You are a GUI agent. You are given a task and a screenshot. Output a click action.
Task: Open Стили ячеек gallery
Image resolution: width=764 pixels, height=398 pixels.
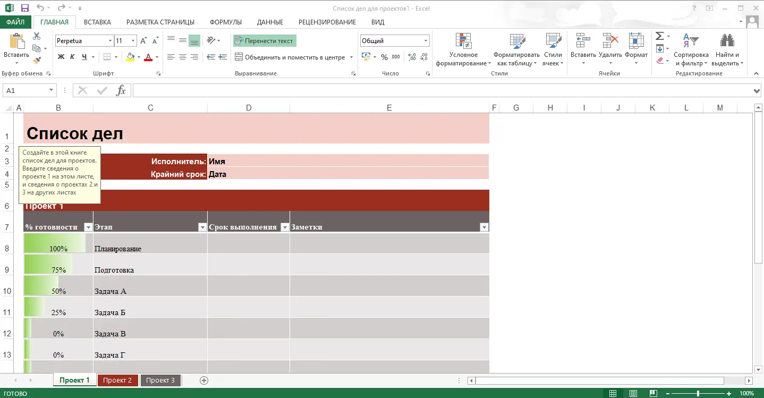[x=553, y=50]
